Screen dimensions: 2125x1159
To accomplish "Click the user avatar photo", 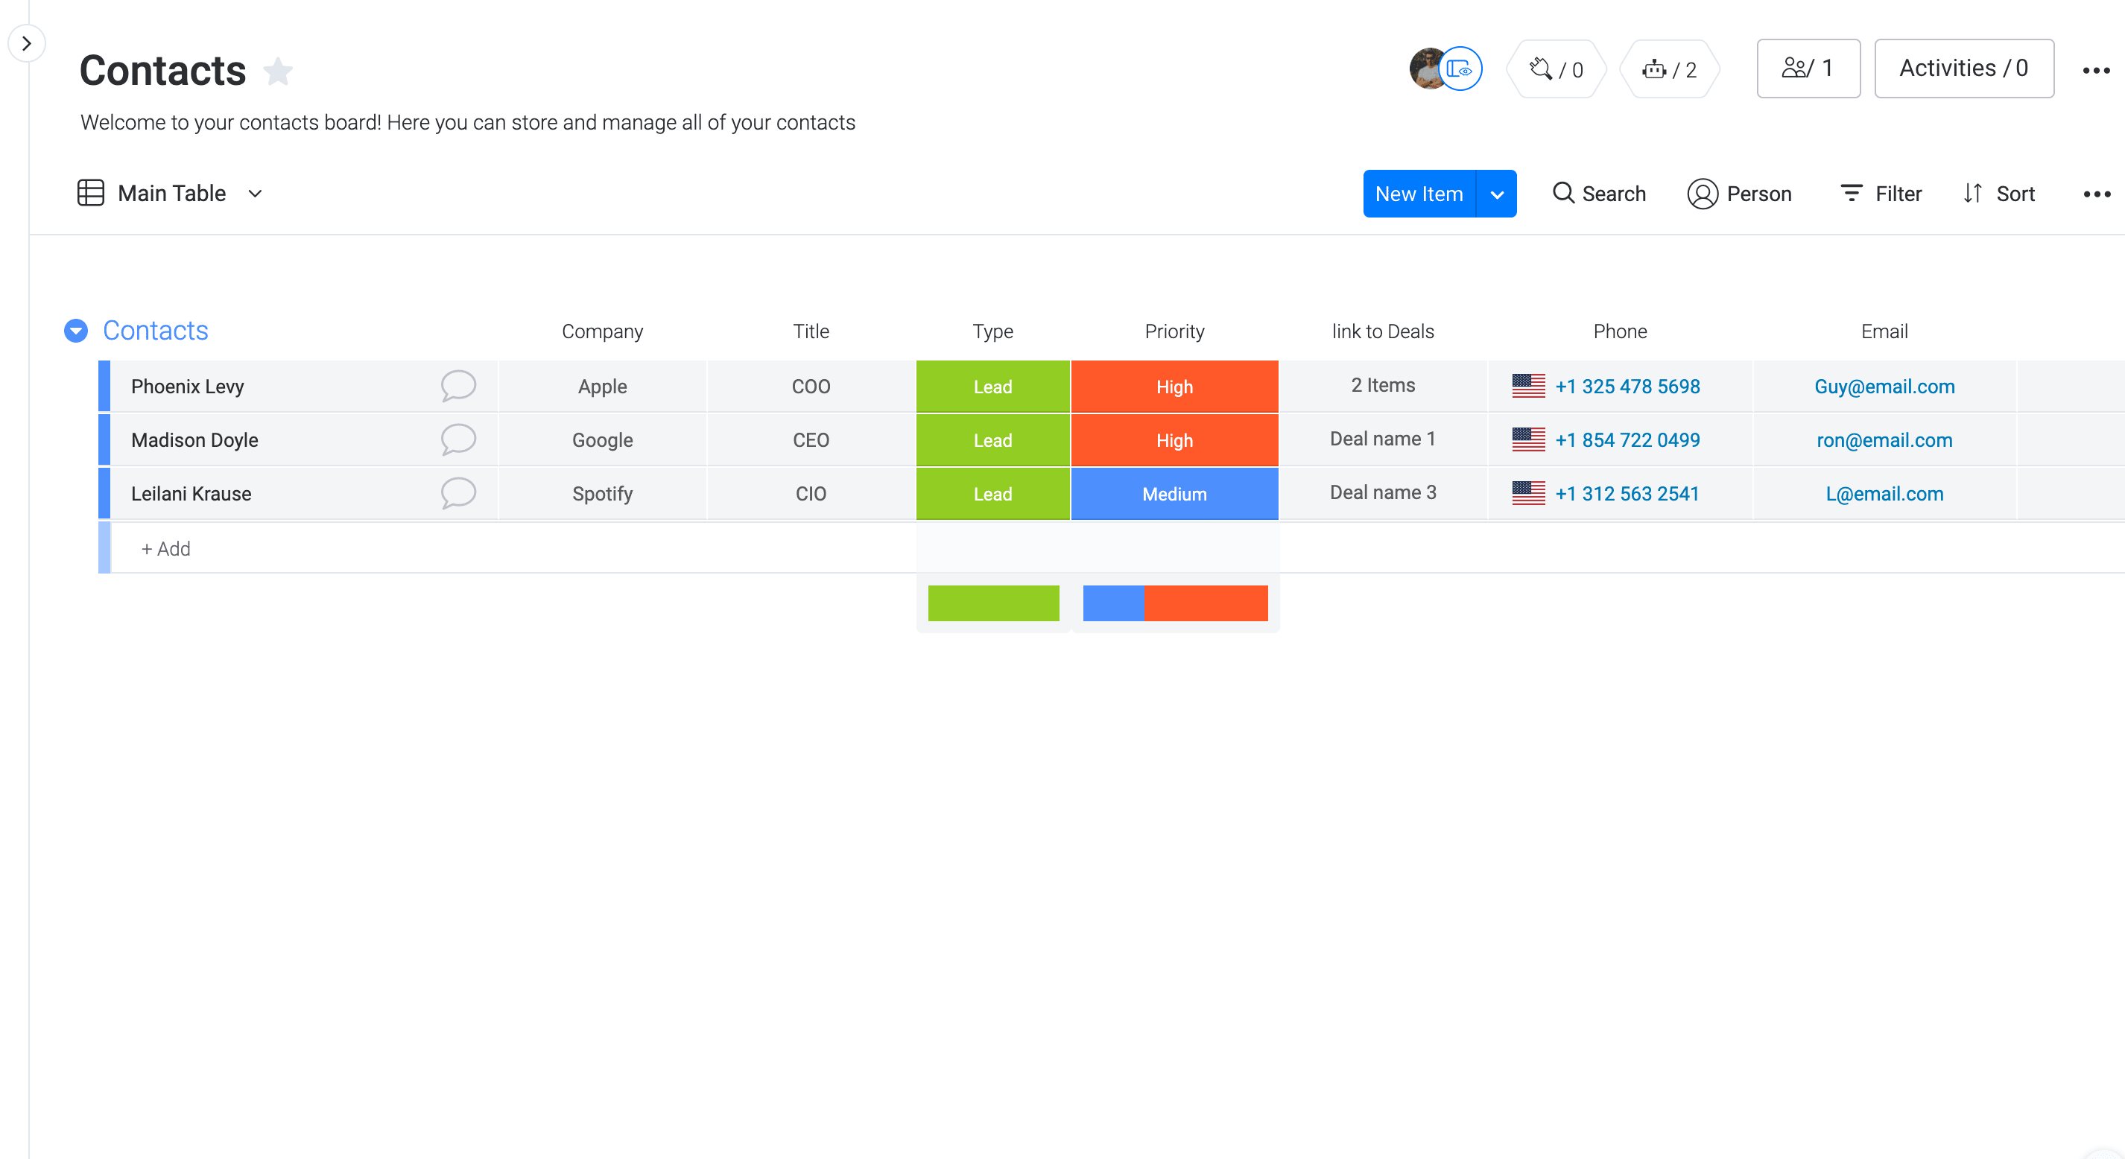I will tap(1427, 69).
